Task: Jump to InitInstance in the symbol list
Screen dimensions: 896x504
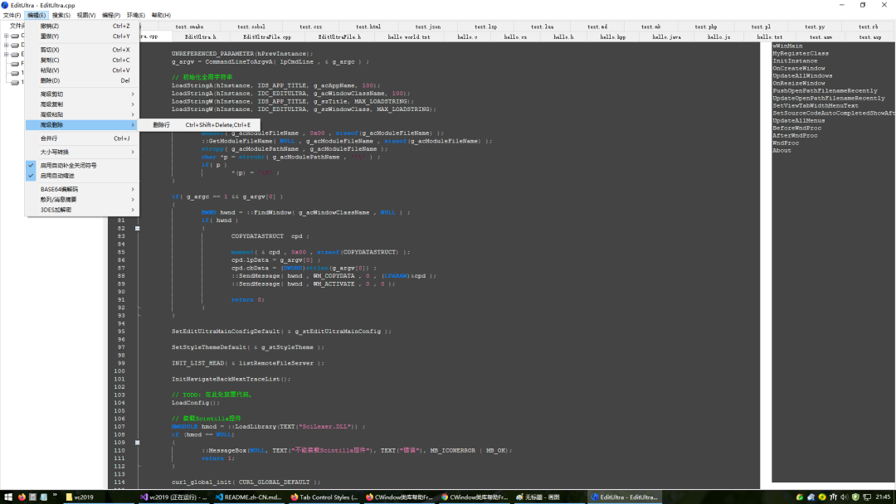Action: tap(795, 61)
